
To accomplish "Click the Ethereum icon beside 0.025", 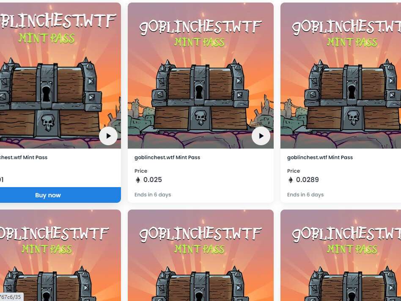I will (x=138, y=180).
